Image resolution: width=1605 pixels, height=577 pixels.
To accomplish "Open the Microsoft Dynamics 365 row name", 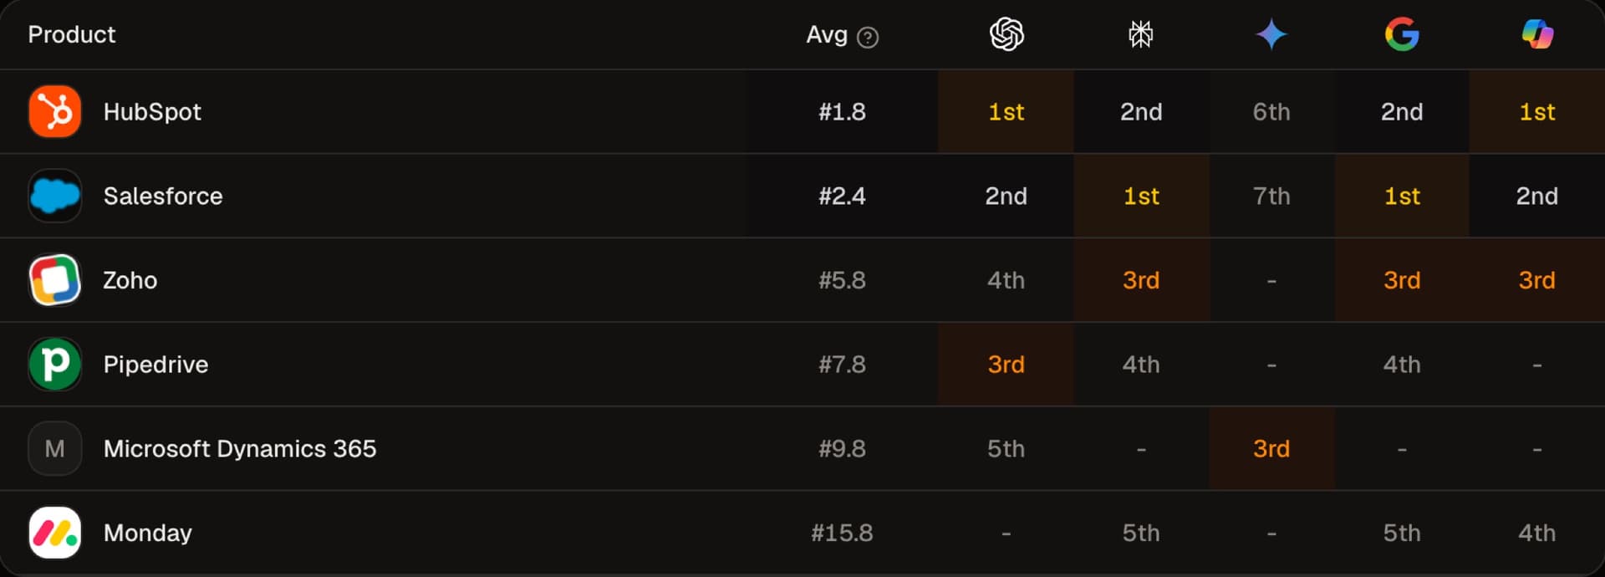I will (x=240, y=449).
